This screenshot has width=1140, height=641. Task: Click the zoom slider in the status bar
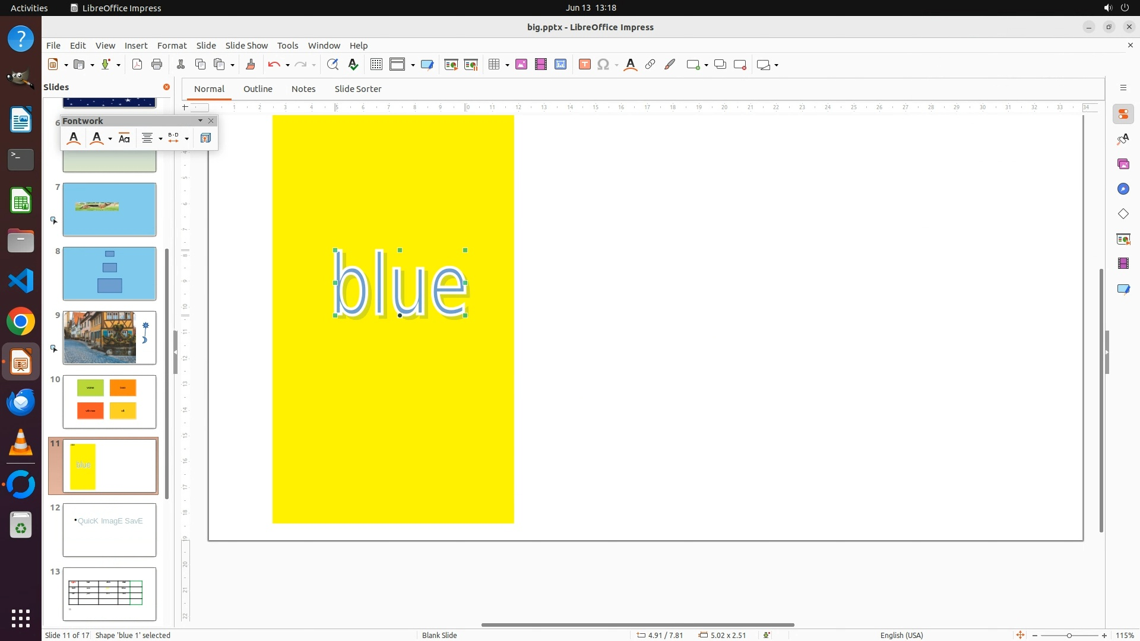pyautogui.click(x=1069, y=636)
